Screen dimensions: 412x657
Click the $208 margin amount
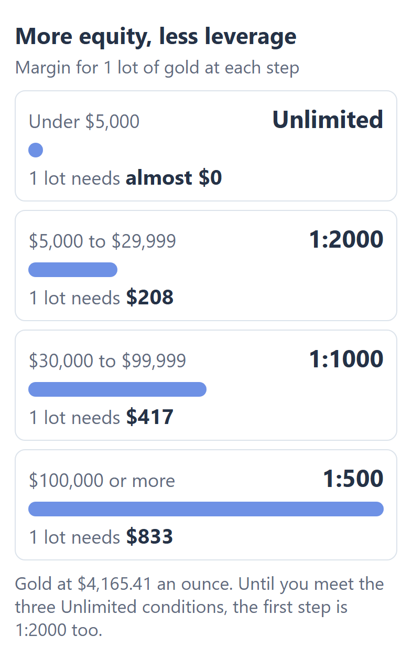[150, 298]
